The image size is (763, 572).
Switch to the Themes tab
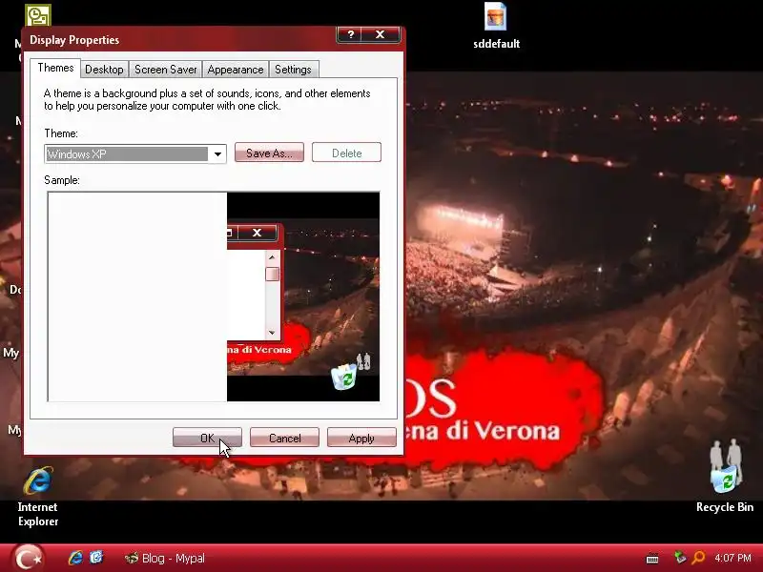point(55,68)
